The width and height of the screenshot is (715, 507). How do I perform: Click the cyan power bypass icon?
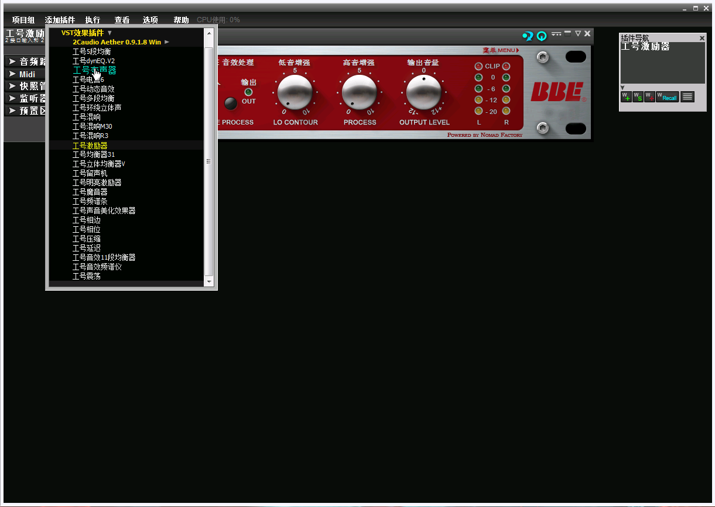542,36
